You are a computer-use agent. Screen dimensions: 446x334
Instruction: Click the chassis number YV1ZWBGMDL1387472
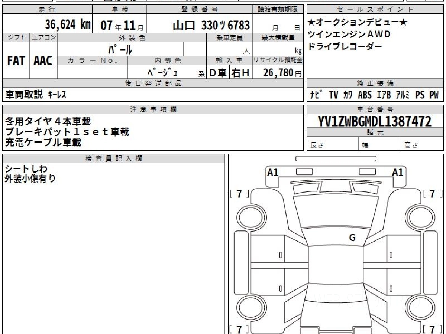[375, 121]
